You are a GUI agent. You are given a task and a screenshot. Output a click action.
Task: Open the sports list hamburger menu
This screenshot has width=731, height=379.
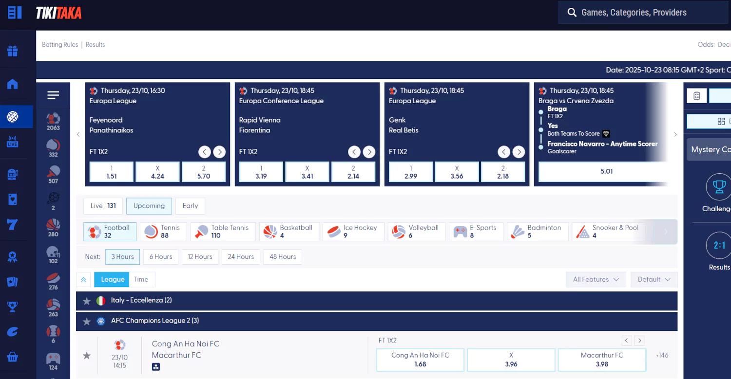[53, 95]
